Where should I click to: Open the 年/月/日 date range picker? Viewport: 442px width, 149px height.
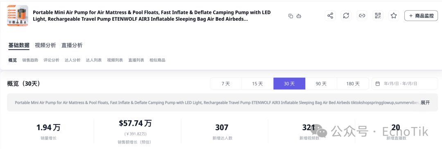tap(405, 83)
